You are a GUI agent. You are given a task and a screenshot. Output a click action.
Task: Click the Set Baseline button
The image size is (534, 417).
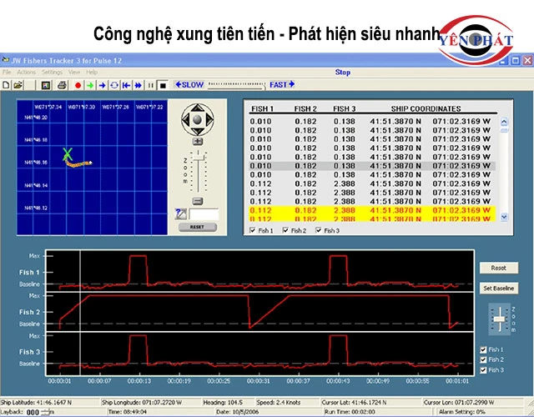click(499, 288)
